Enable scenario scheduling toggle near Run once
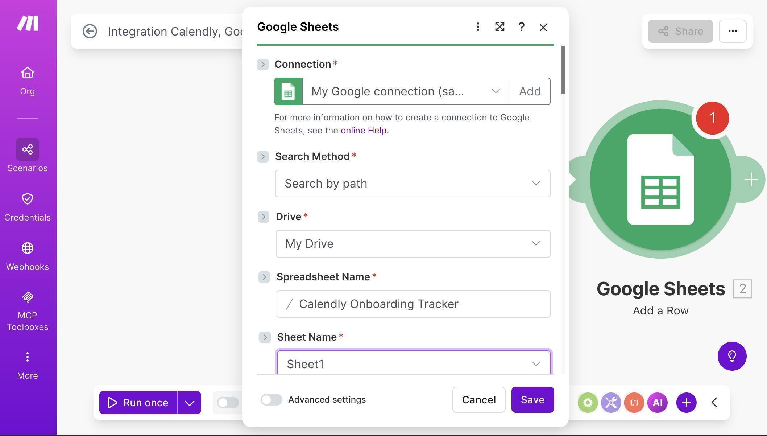767x436 pixels. pyautogui.click(x=228, y=402)
